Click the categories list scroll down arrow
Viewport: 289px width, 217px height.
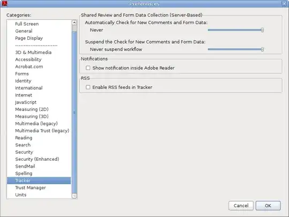(74, 196)
